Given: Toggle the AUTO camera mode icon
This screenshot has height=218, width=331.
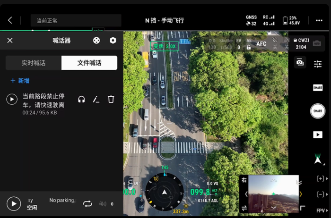Looking at the screenshot, I should [317, 43].
